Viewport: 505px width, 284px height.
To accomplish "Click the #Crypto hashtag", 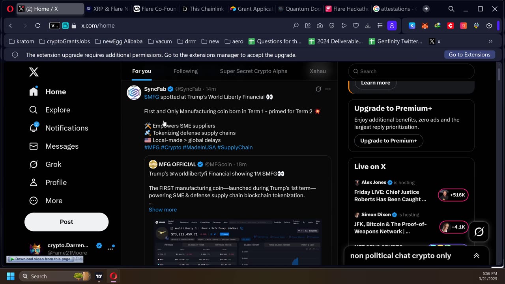I will click(171, 147).
